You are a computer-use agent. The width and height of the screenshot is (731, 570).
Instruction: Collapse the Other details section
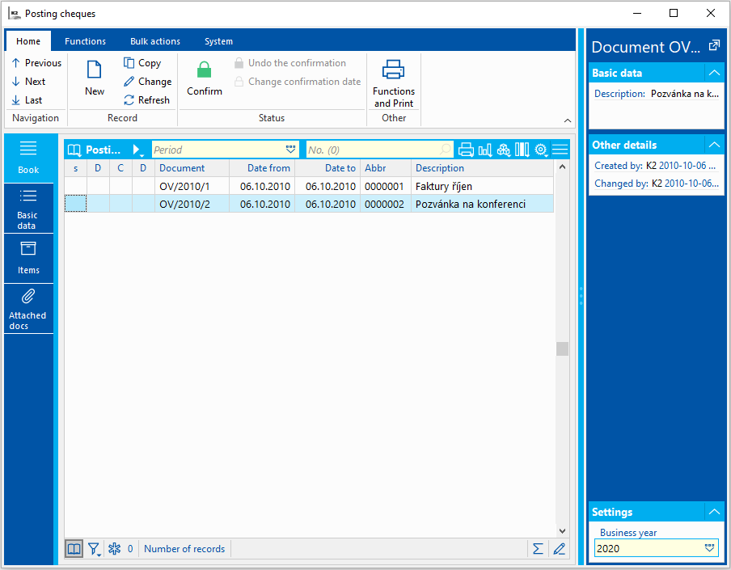[713, 145]
